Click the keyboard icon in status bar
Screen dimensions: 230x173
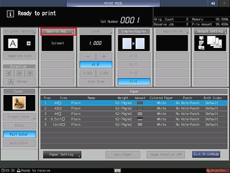point(117,170)
